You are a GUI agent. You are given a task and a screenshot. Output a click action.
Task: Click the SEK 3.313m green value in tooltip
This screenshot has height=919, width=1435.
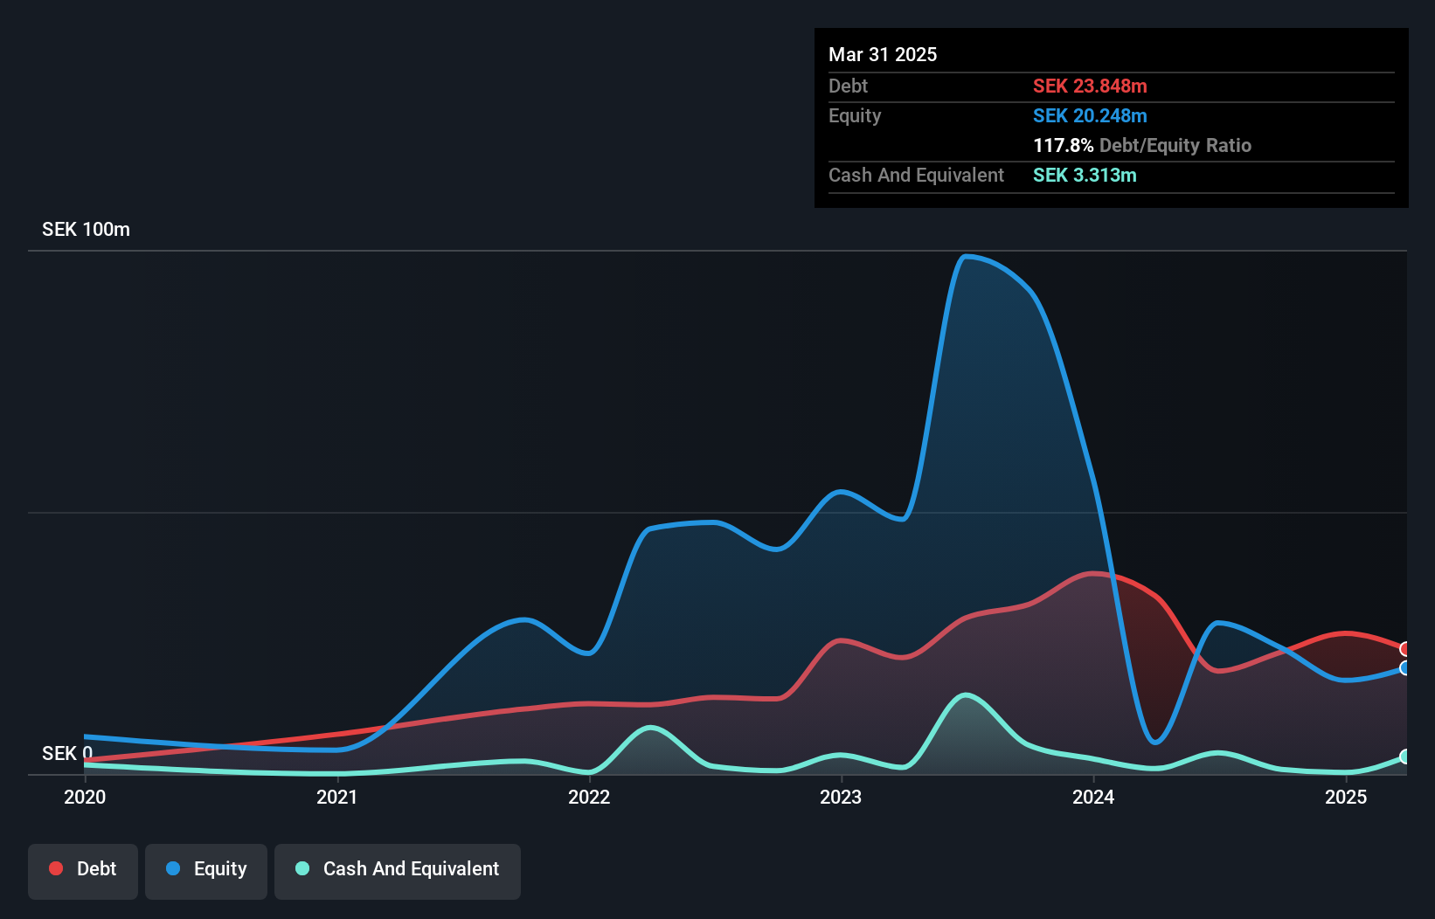coord(1085,175)
